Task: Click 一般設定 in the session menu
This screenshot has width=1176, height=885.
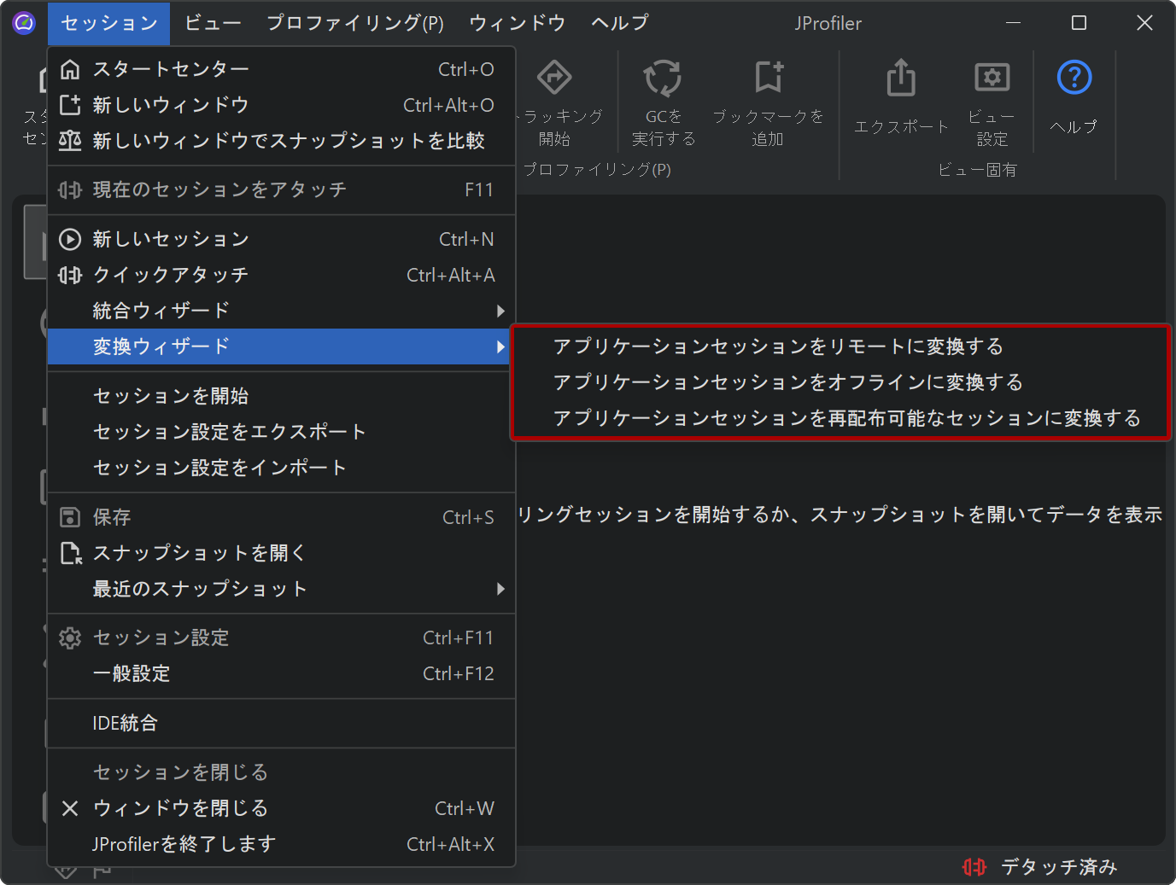Action: [x=132, y=673]
